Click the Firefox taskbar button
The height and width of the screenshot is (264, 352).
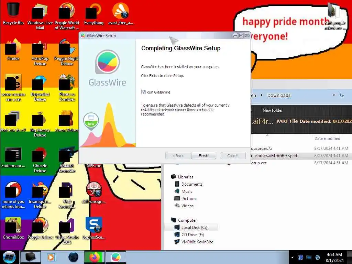95,257
